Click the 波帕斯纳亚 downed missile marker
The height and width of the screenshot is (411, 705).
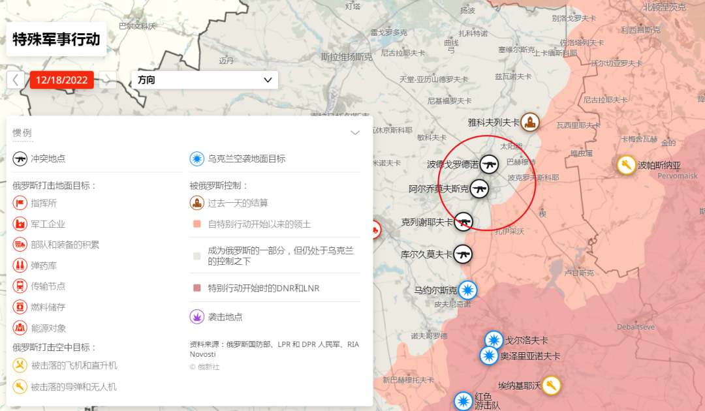point(626,165)
